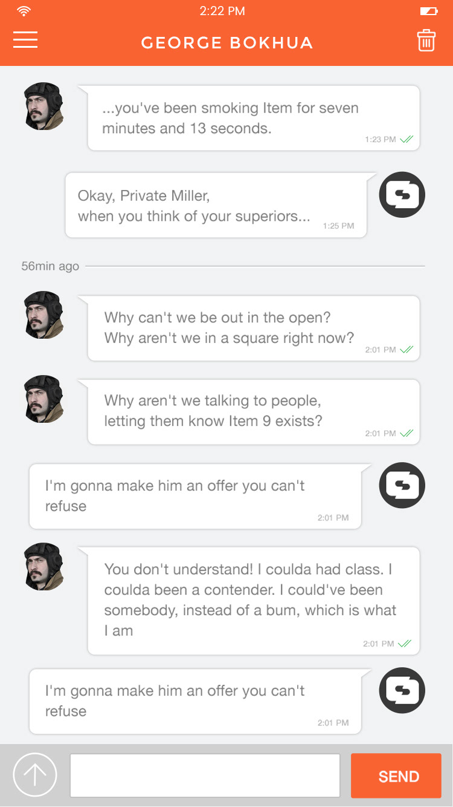Tap your avatar next to Private Miller message
This screenshot has width=453, height=807.
click(402, 195)
